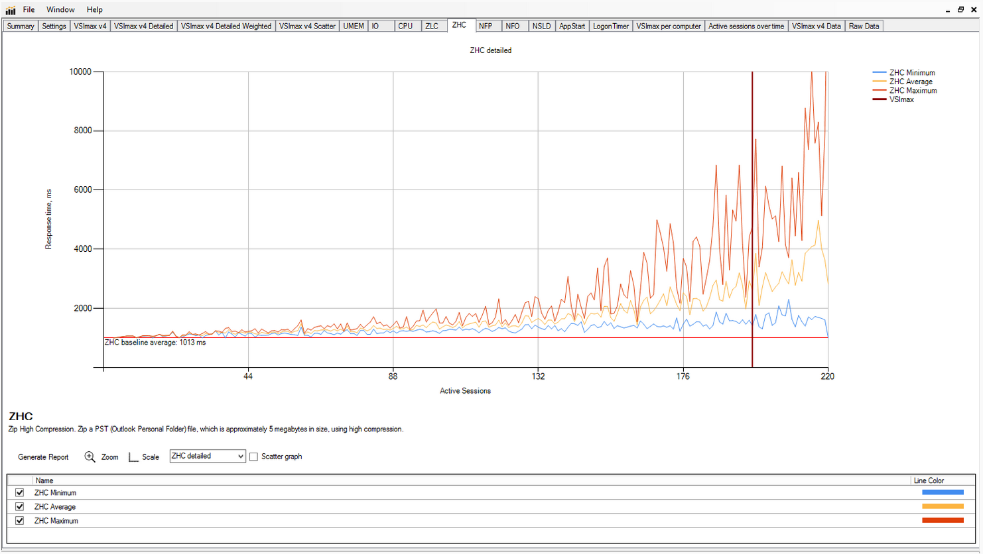
Task: Select the ZHC Average row name
Action: point(54,507)
